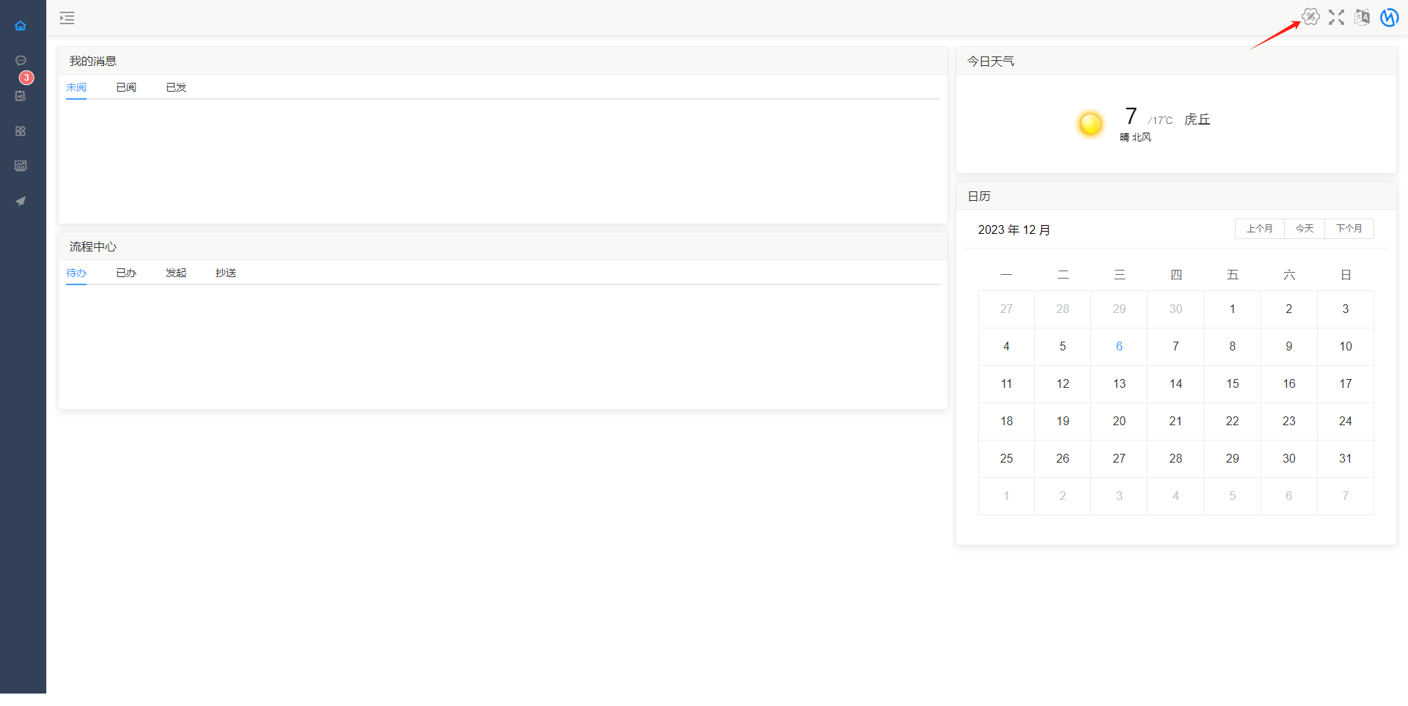Select December 24 in the calendar
This screenshot has height=706, width=1408.
pyautogui.click(x=1346, y=421)
